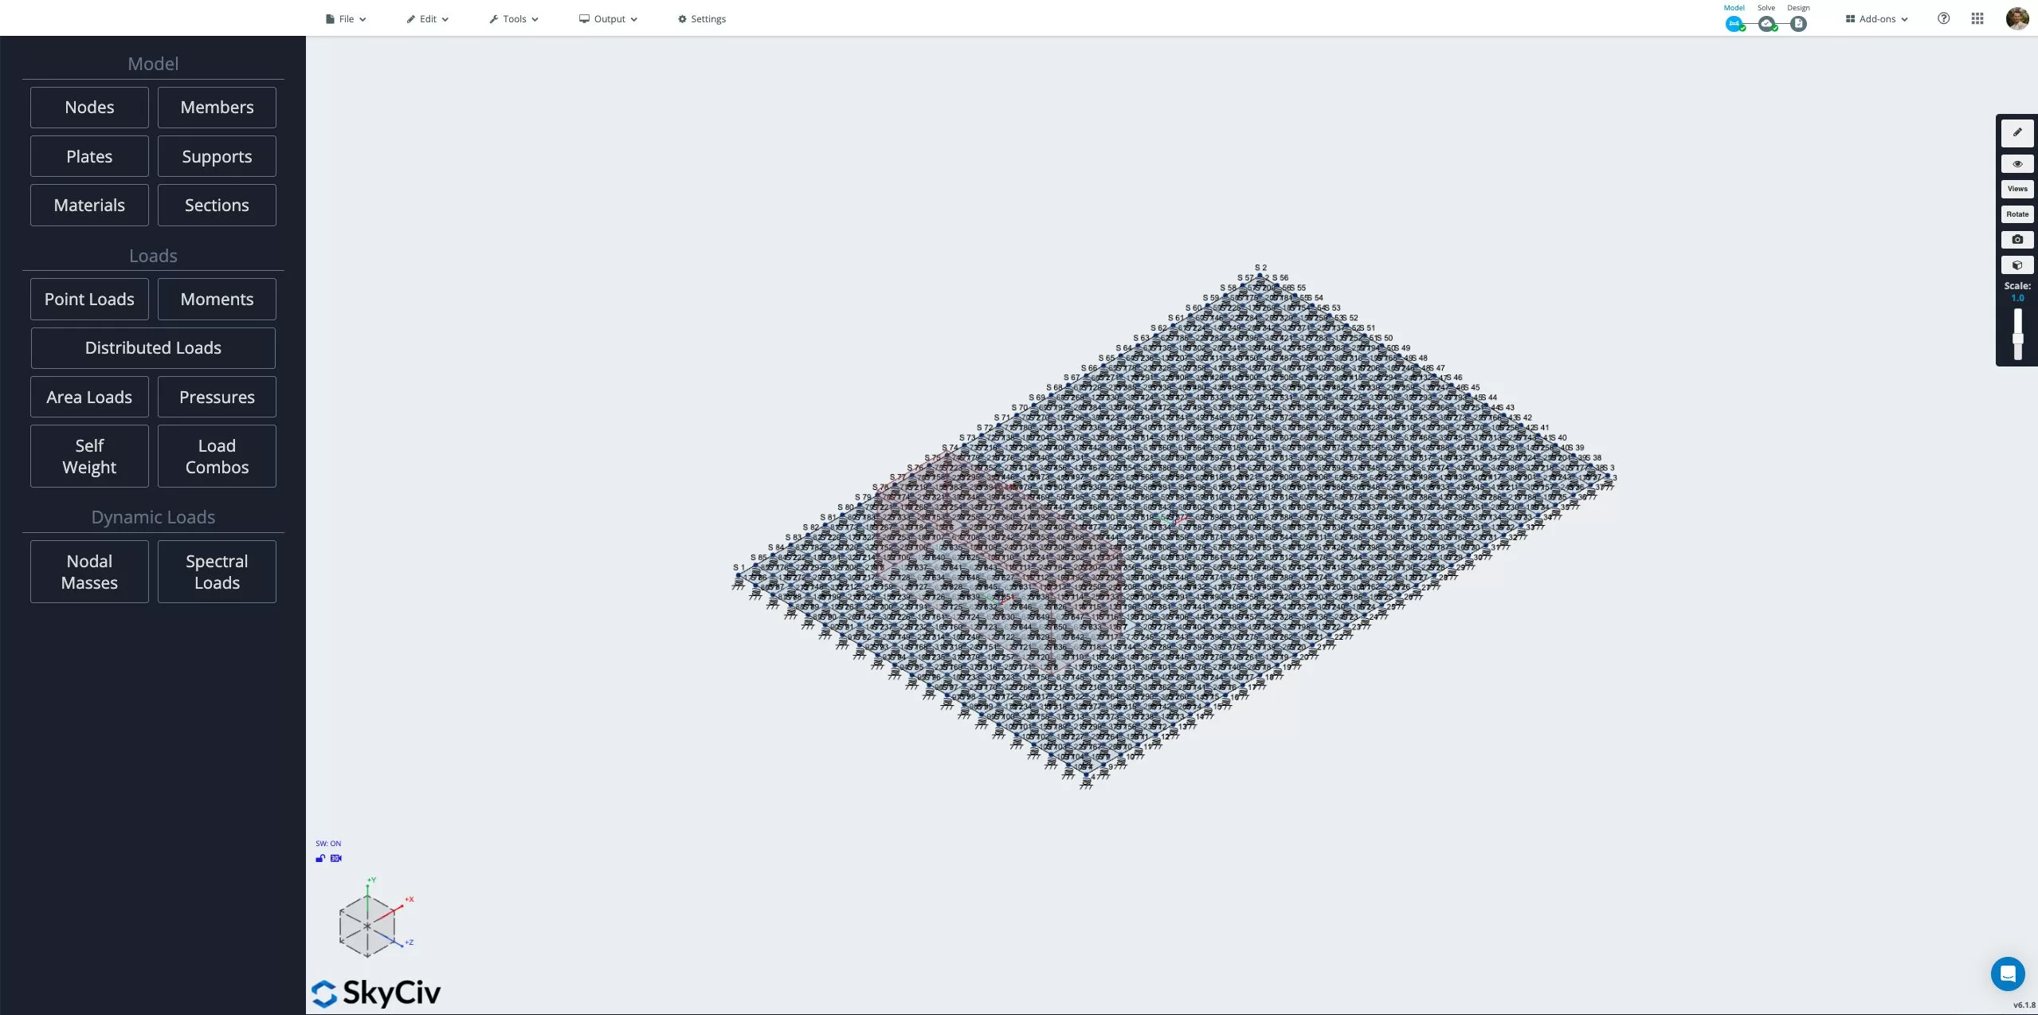
Task: Click the pencil edit icon in toolbar
Action: coord(411,18)
